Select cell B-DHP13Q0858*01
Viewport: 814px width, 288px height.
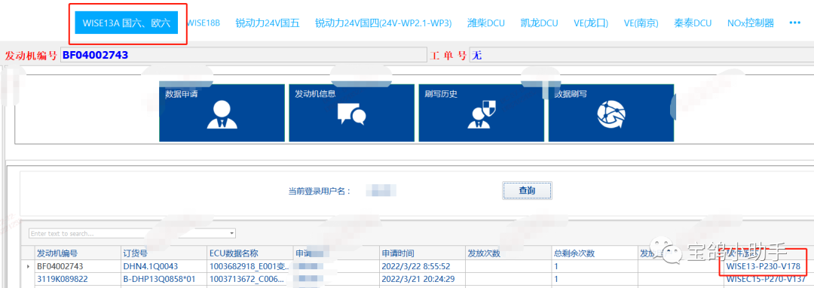(164, 279)
